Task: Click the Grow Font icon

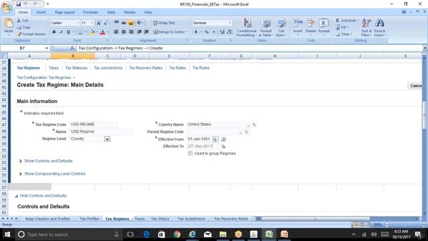Action: pos(98,23)
